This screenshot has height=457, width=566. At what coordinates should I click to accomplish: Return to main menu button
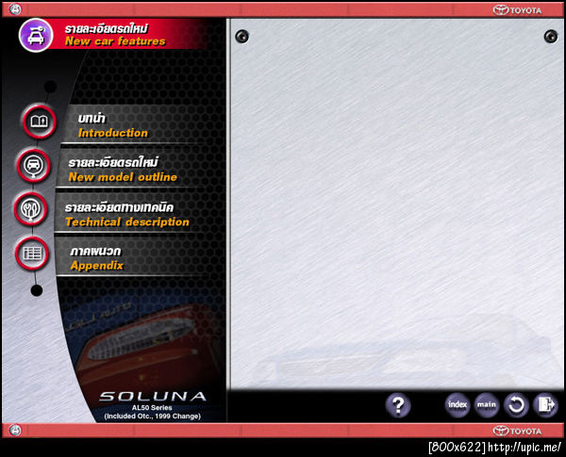point(486,404)
